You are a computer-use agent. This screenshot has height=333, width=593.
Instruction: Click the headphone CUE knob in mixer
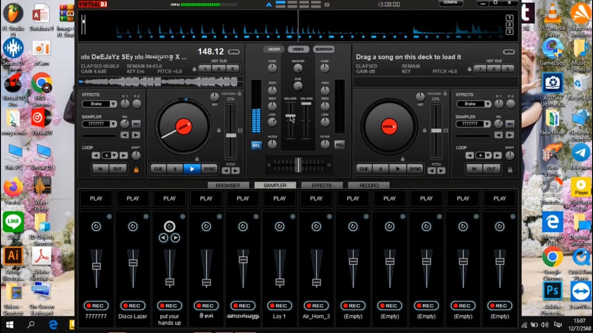[298, 86]
